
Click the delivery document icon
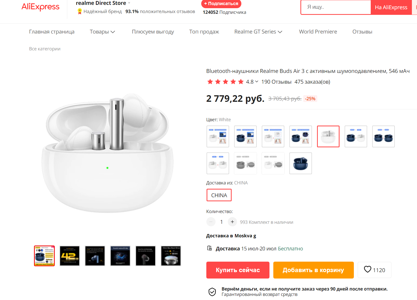click(x=209, y=248)
